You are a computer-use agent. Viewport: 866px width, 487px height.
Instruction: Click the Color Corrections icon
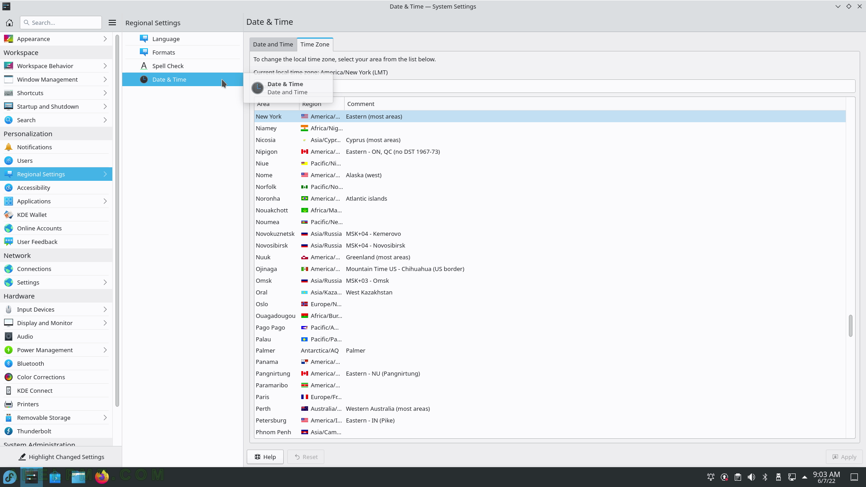pos(9,377)
